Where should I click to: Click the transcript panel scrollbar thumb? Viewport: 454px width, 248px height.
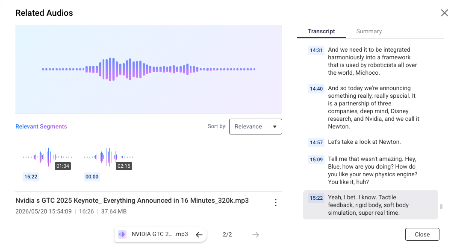[441, 206]
